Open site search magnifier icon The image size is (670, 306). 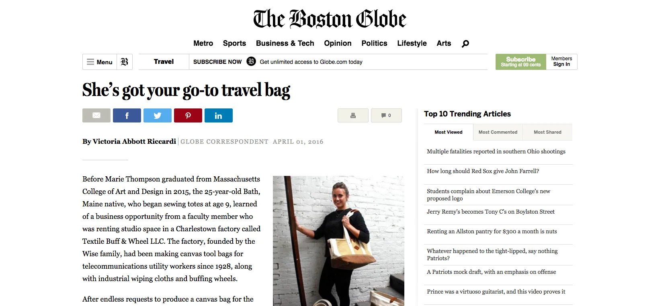pyautogui.click(x=465, y=43)
